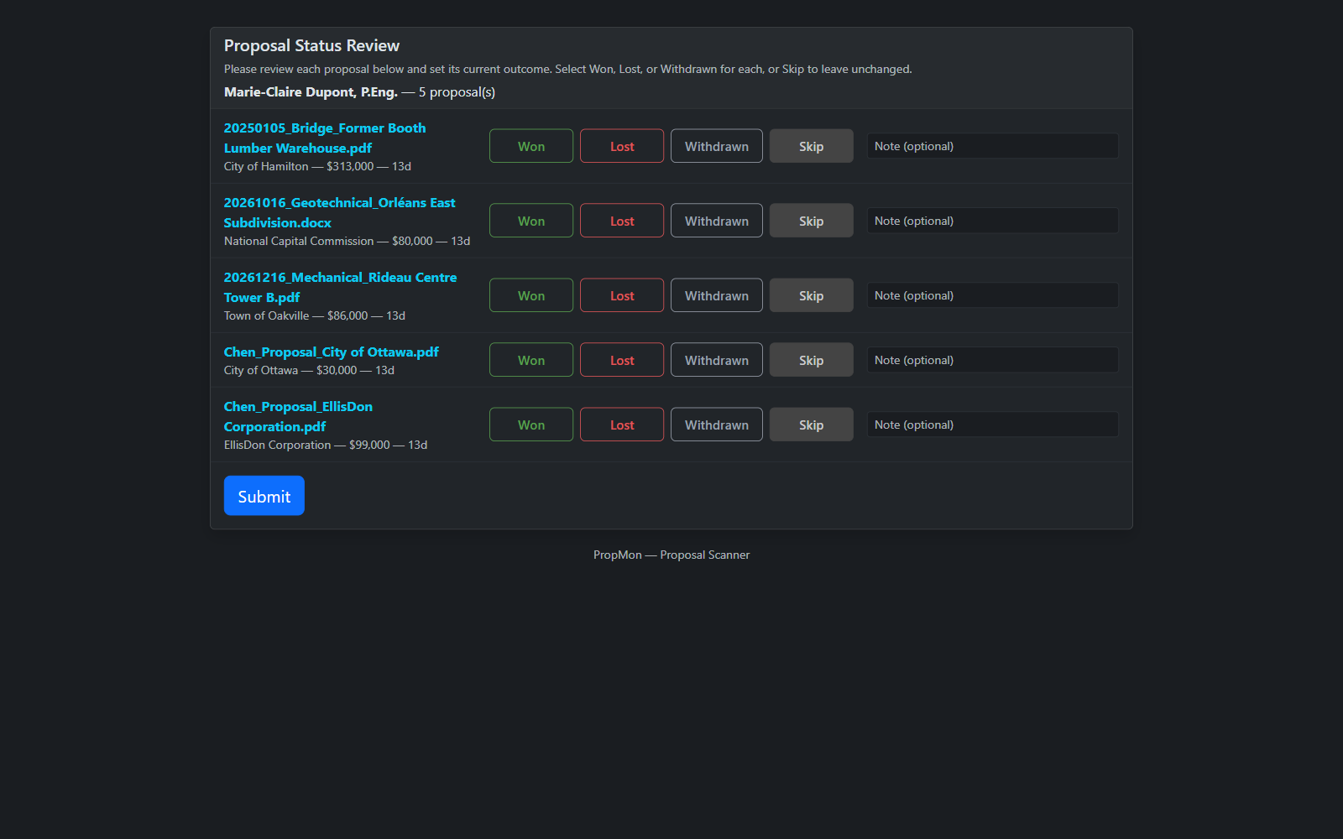Mark Mechanical Rideau Centre Tower B as Won
The height and width of the screenshot is (839, 1343).
tap(530, 295)
